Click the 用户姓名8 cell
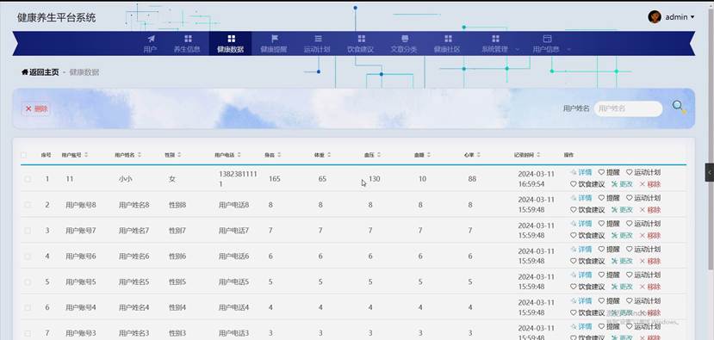The width and height of the screenshot is (714, 340). [x=133, y=205]
